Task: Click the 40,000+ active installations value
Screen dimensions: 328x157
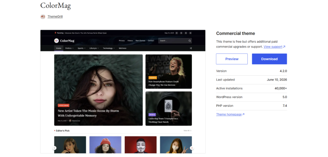Action: pos(281,88)
